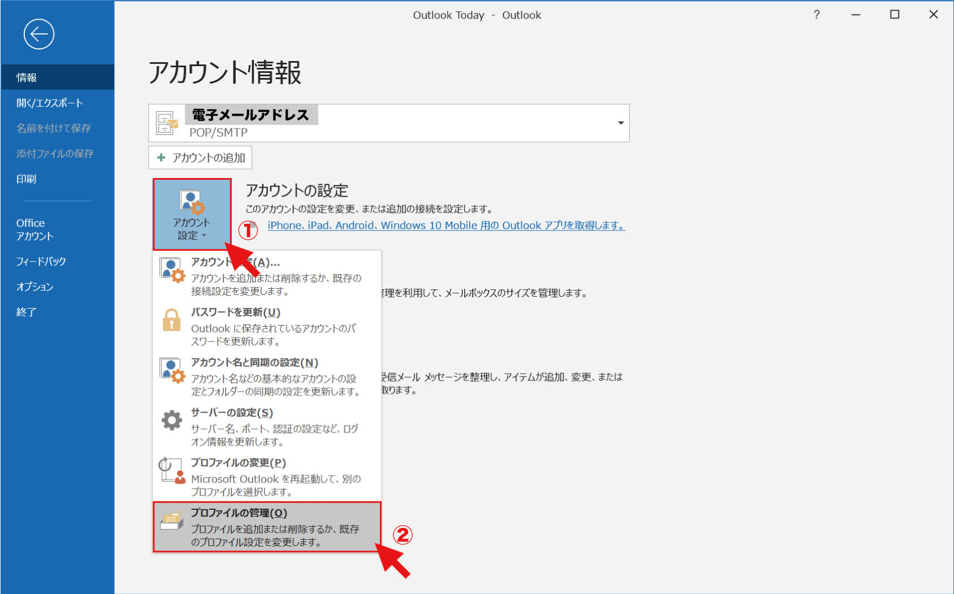Image resolution: width=954 pixels, height=594 pixels.
Task: Click the プロファイルの管理 folder icon
Action: click(x=171, y=520)
